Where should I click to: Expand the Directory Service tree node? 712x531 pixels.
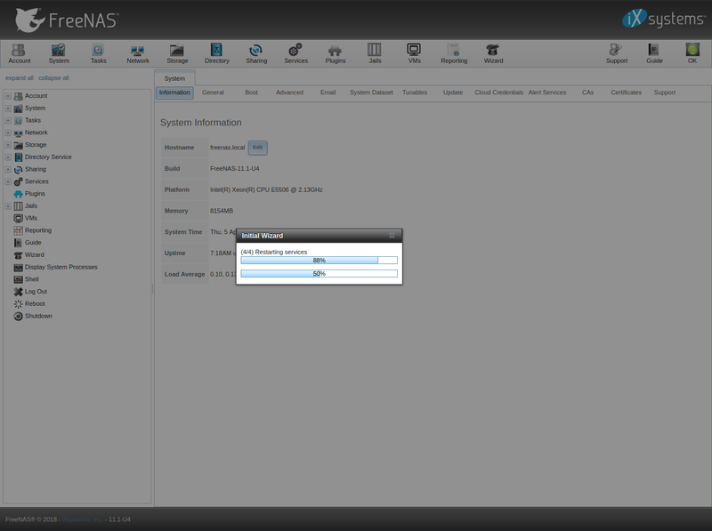tap(8, 157)
